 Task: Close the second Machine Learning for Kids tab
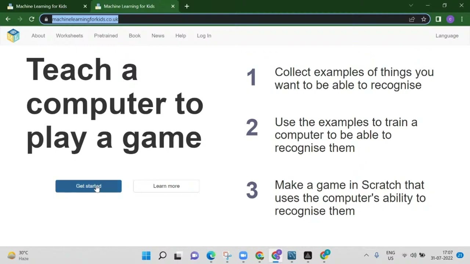point(173,6)
